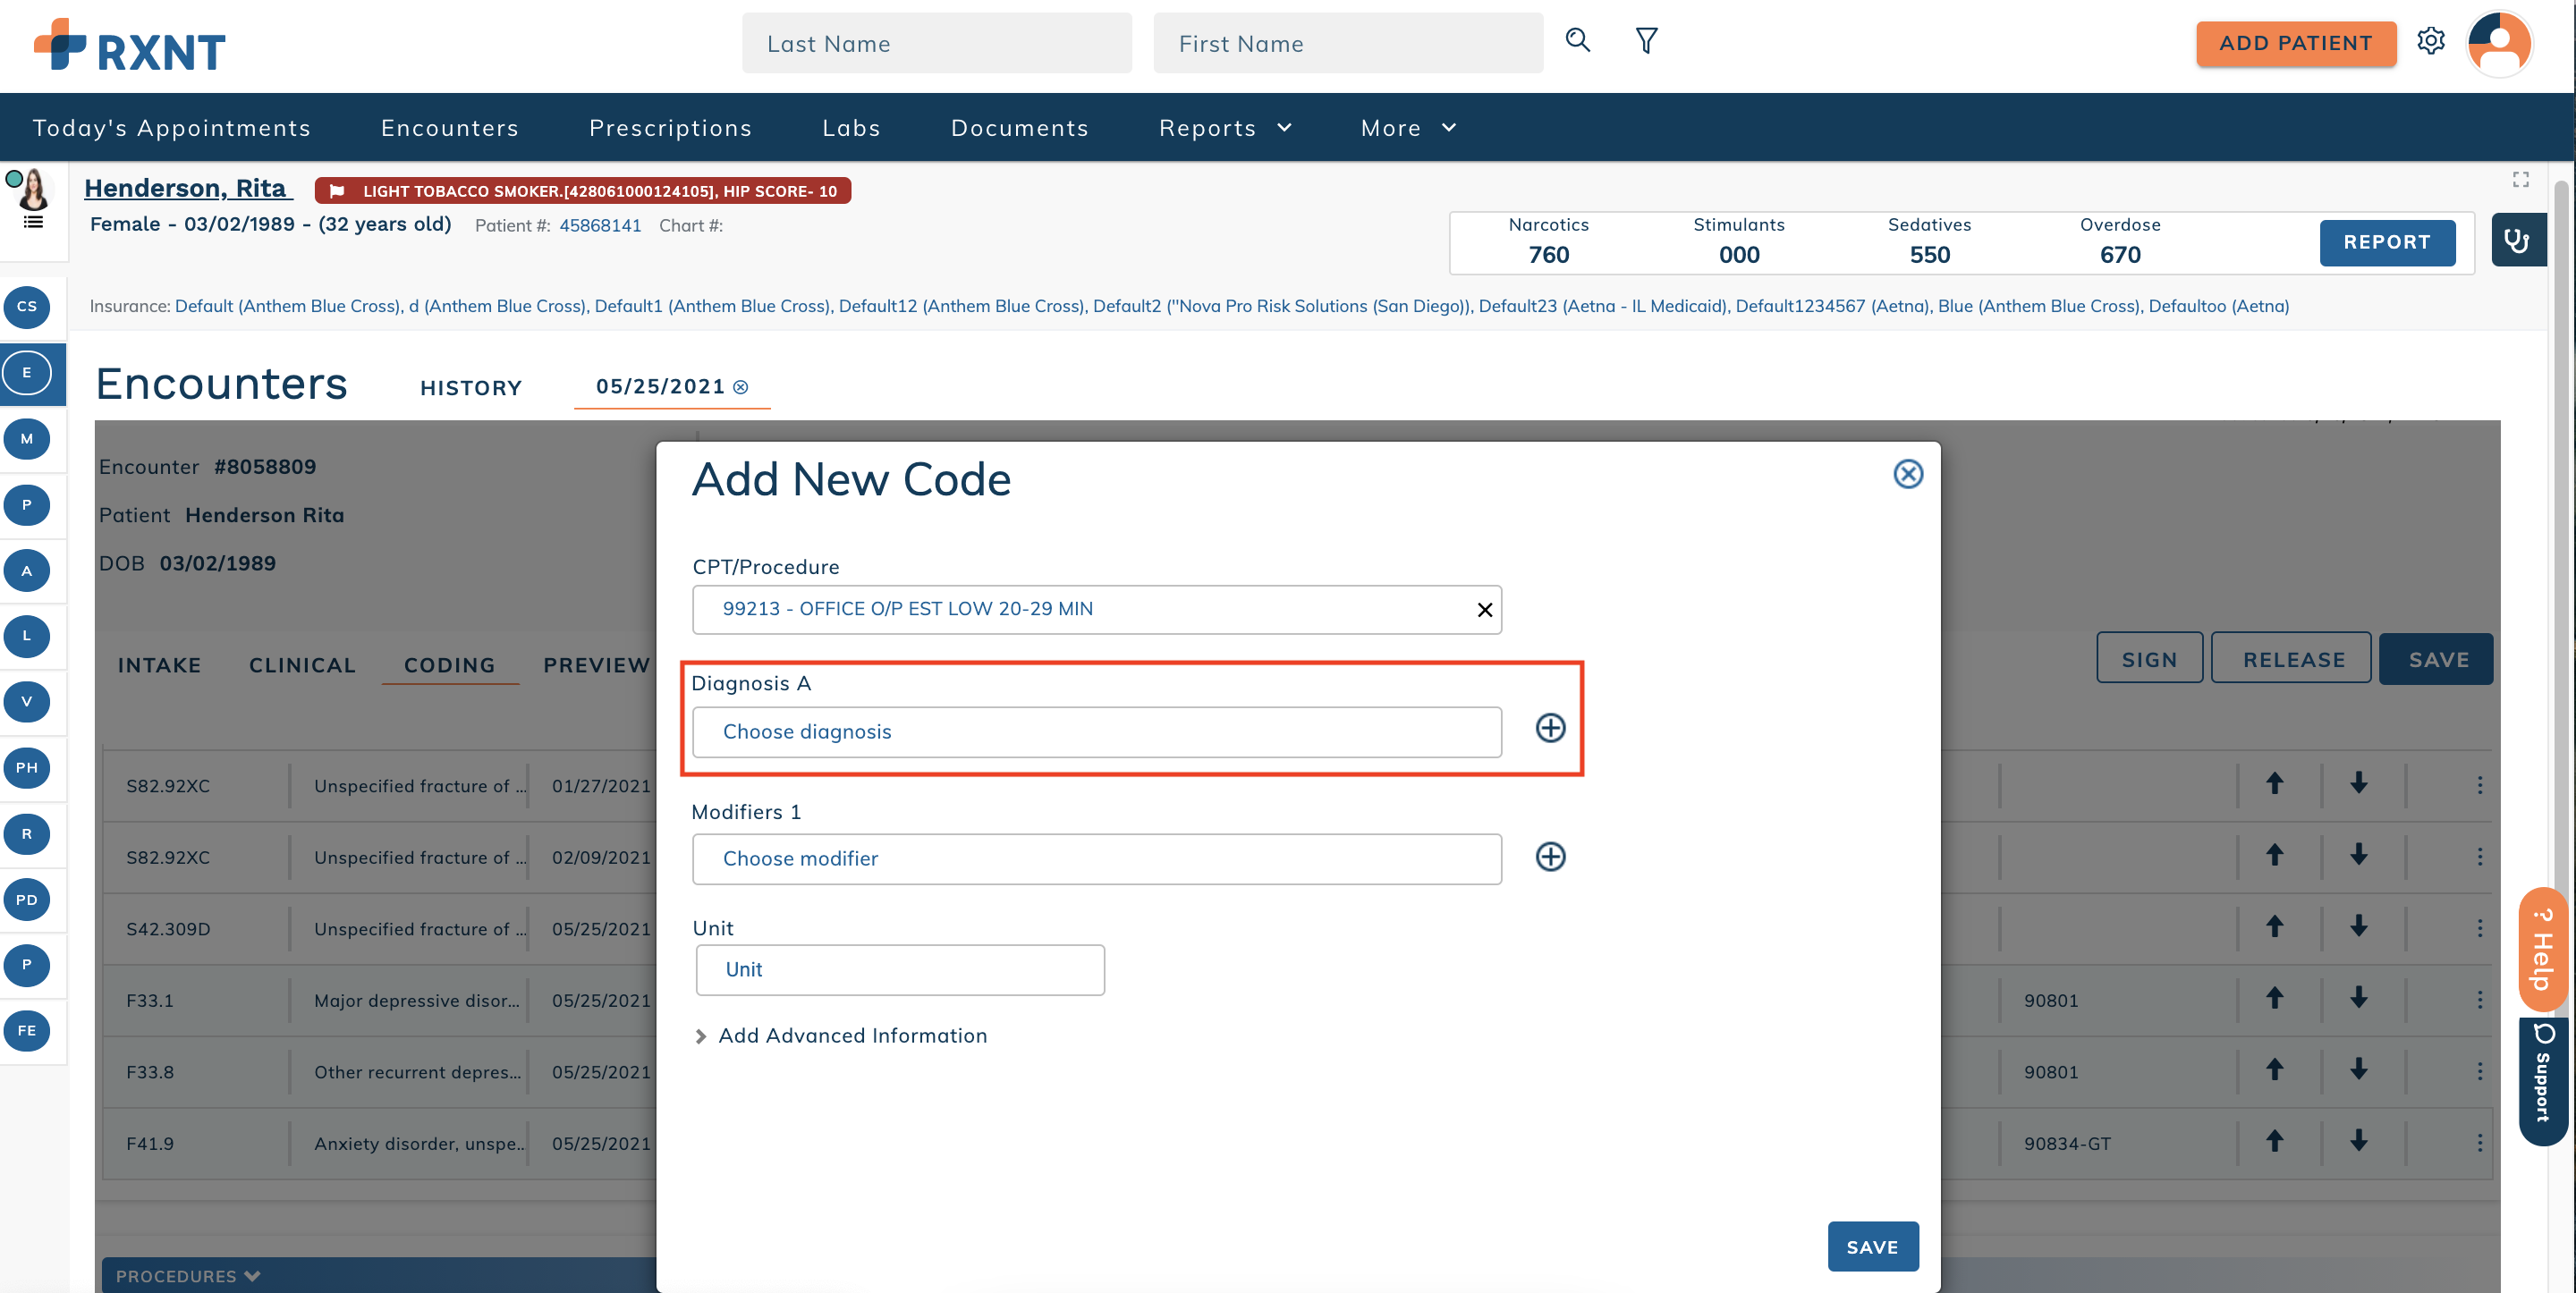
Task: Add another diagnosis with plus icon
Action: point(1550,728)
